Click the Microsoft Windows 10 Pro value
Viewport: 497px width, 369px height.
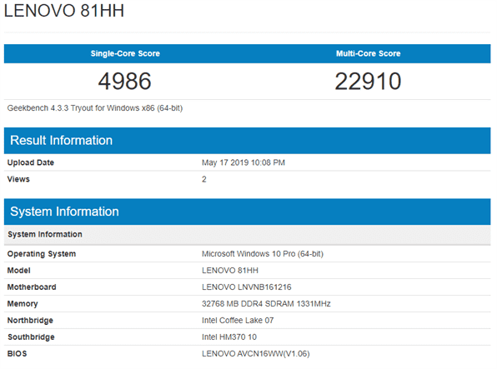[x=263, y=254]
